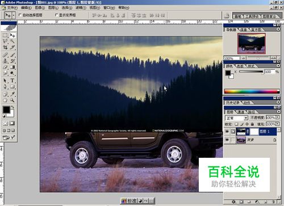Switch to the Paths tab
Image resolution: width=284 pixels, height=206 pixels.
tap(252, 112)
